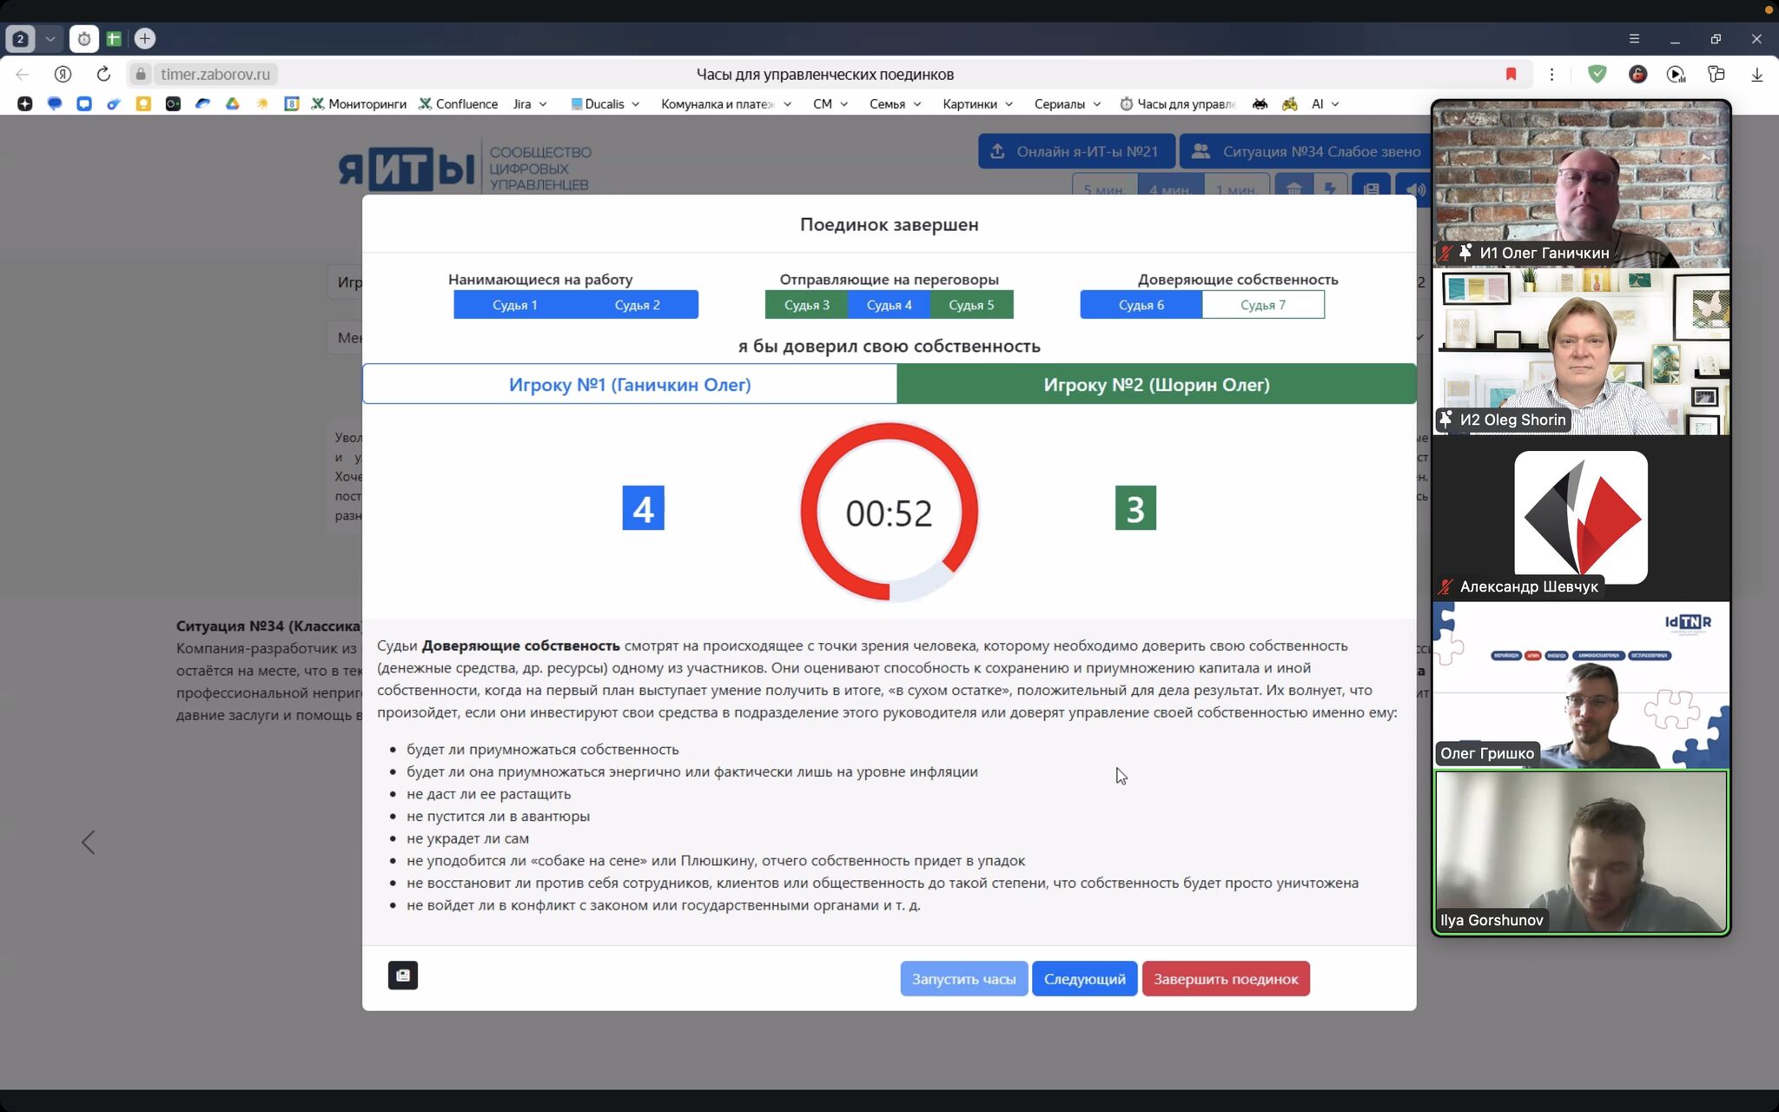Click Ilya Gorshunov video thumbnail
This screenshot has width=1779, height=1112.
(1580, 851)
